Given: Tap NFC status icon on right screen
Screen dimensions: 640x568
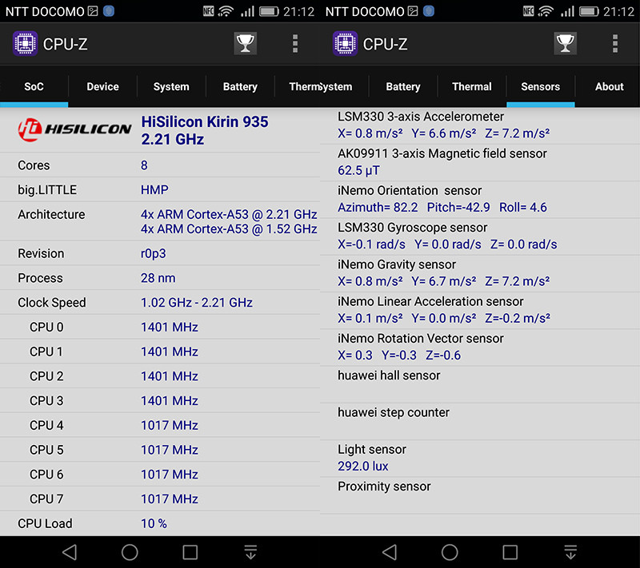Looking at the screenshot, I should click(529, 11).
